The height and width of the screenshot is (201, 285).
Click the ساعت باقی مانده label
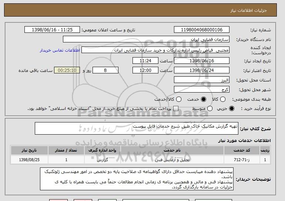pos(36,70)
